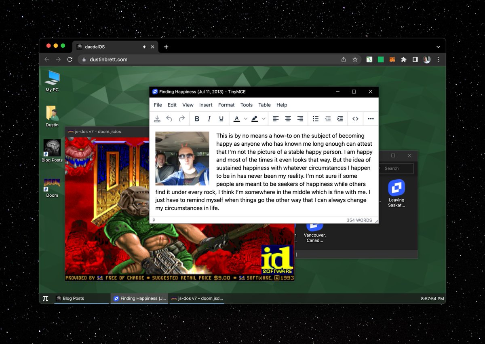Open My PC desktop icon
This screenshot has width=485, height=344.
[52, 81]
